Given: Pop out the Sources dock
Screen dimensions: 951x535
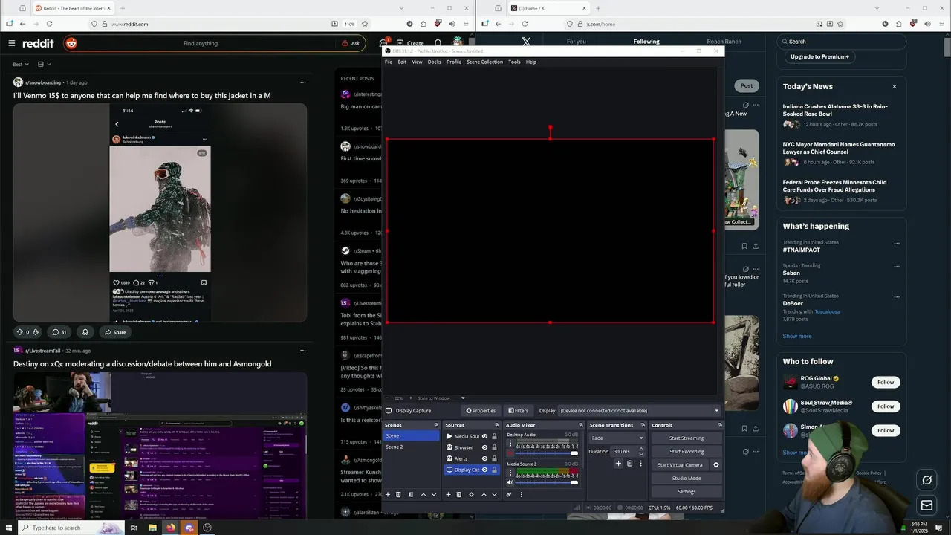Looking at the screenshot, I should (497, 425).
